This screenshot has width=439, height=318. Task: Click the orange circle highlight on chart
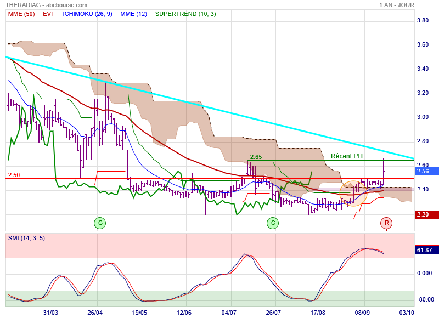click(x=353, y=194)
